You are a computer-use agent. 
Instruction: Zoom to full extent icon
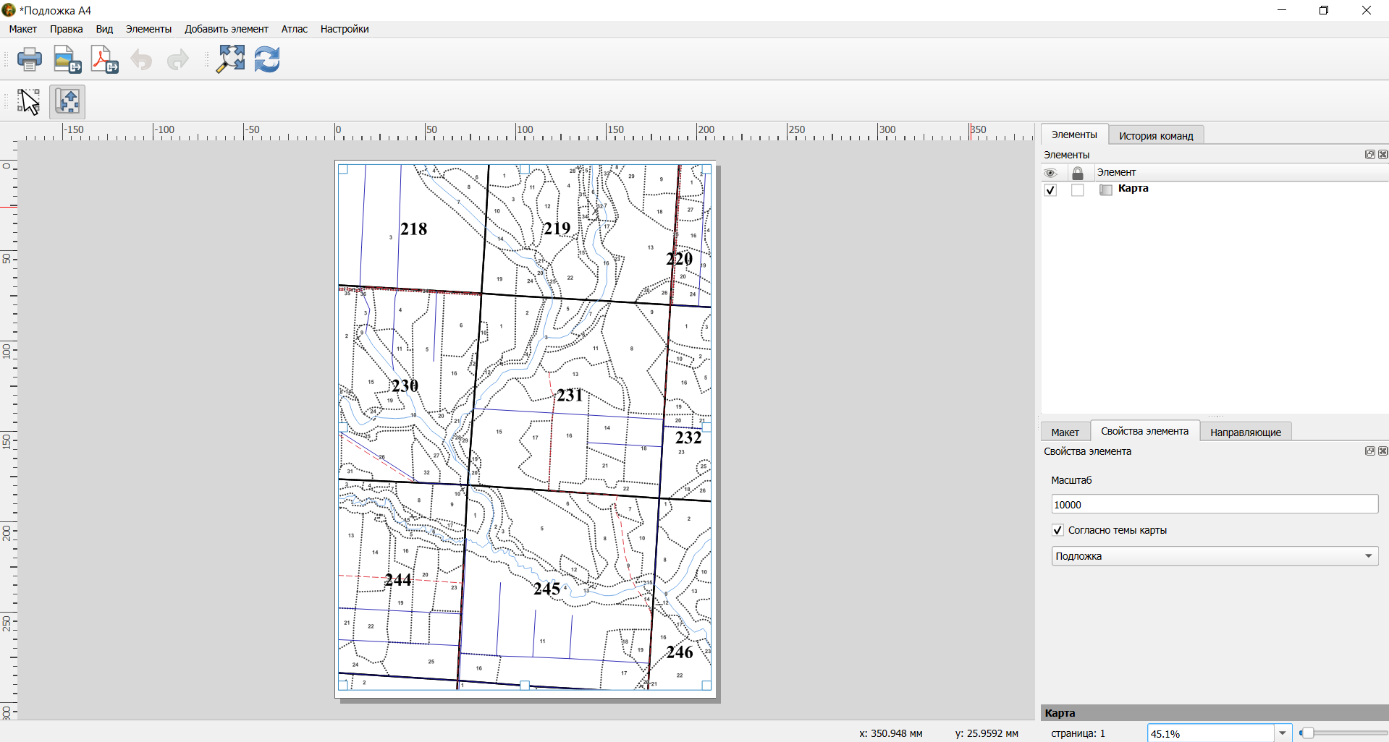tap(231, 59)
